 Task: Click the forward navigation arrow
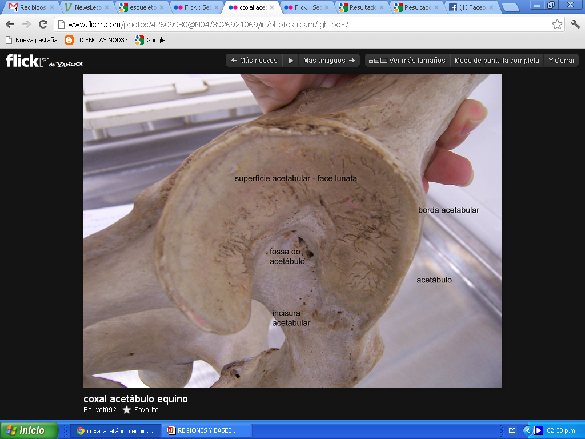(x=25, y=25)
